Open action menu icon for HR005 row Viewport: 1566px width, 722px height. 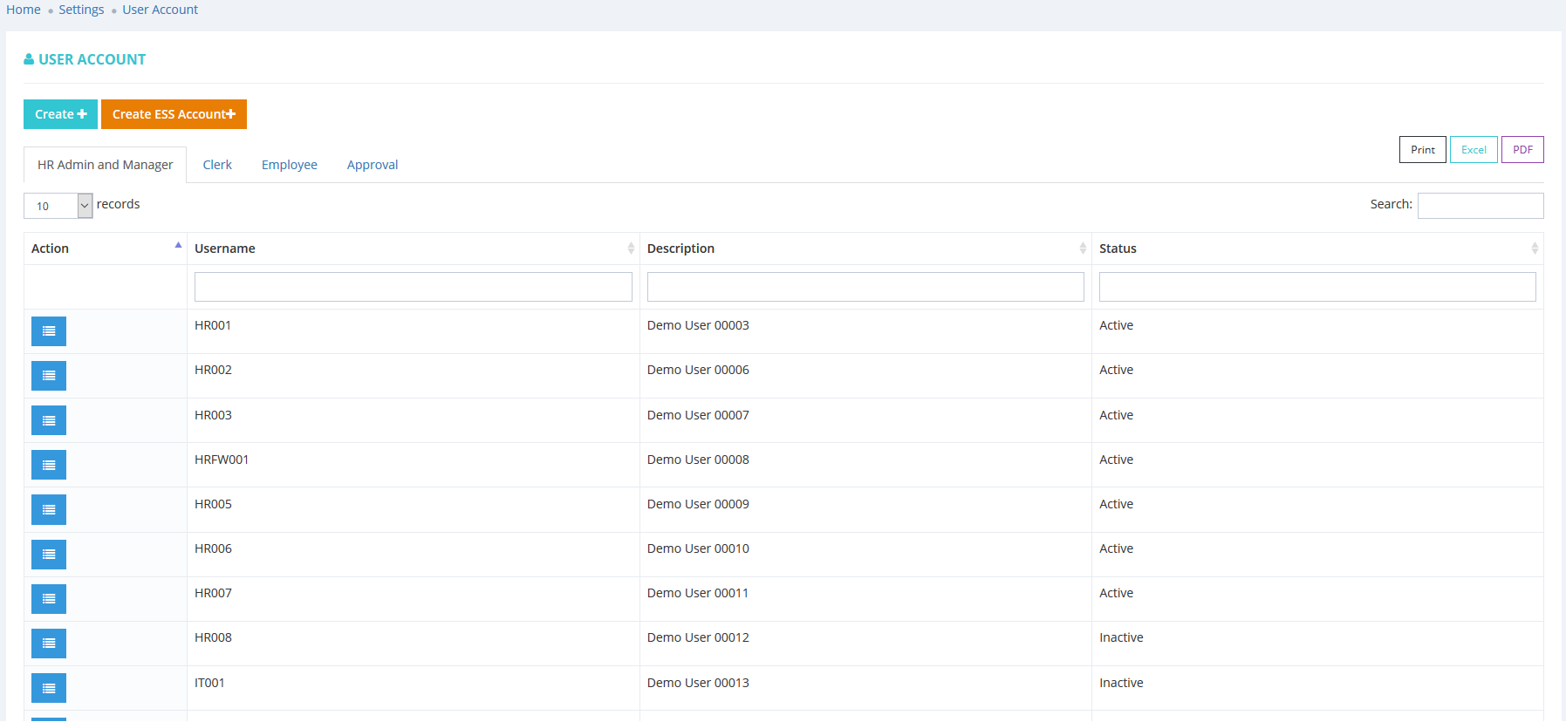49,510
